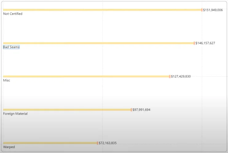Click the Foreign Material category label
Screen dimensions: 228x153
click(x=15, y=114)
